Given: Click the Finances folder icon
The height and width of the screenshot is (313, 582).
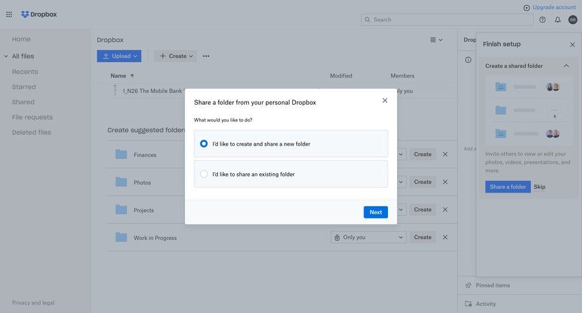Looking at the screenshot, I should (x=121, y=154).
